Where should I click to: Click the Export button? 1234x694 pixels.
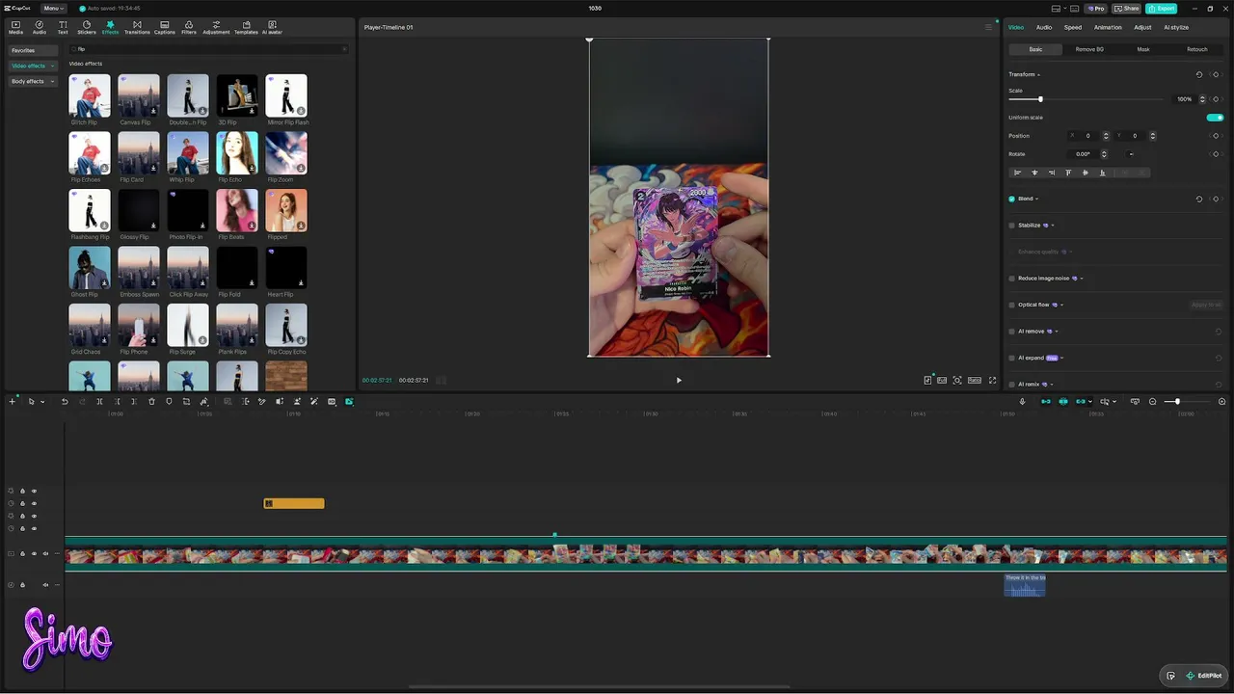(1162, 8)
